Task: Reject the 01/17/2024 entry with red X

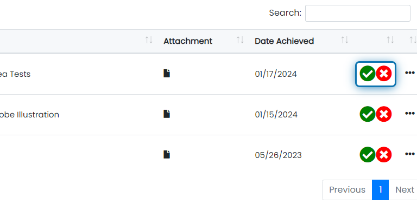Action: [384, 74]
